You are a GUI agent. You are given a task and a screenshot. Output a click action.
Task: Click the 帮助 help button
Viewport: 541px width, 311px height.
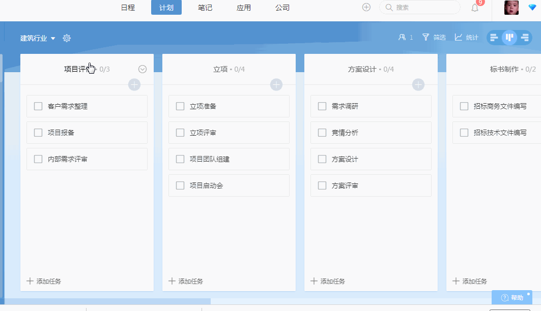512,298
